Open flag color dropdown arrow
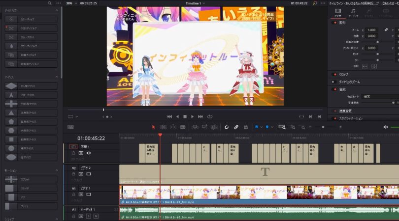399x221 pixels. (262, 127)
